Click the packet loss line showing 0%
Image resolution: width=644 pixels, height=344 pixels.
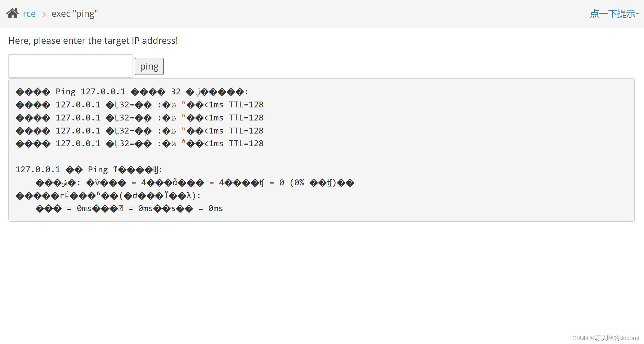[x=195, y=183]
